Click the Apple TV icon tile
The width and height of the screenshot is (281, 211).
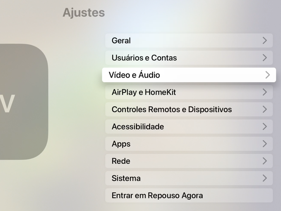coord(24,102)
